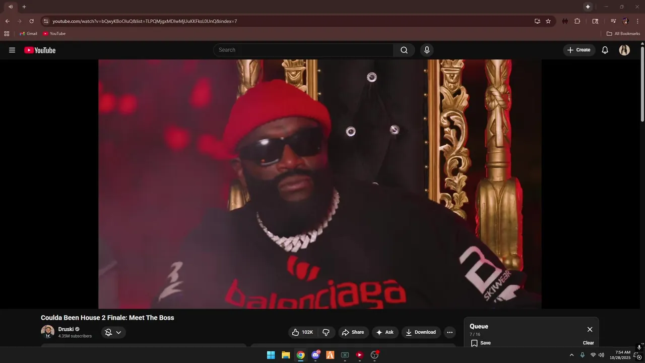Expand Druski subscription notification options

tap(113, 332)
